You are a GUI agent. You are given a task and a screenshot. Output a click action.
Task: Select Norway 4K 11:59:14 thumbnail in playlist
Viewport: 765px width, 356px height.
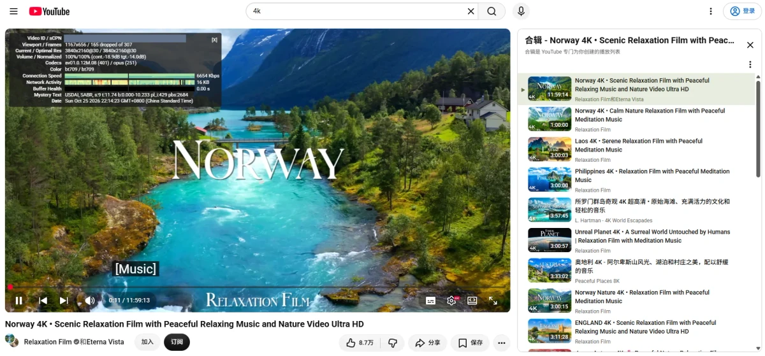click(550, 89)
